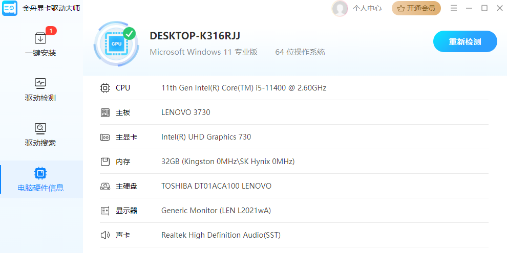Viewport: 507px width, 253px height.
Task: Click the 显示器 row label
Action: (x=126, y=211)
